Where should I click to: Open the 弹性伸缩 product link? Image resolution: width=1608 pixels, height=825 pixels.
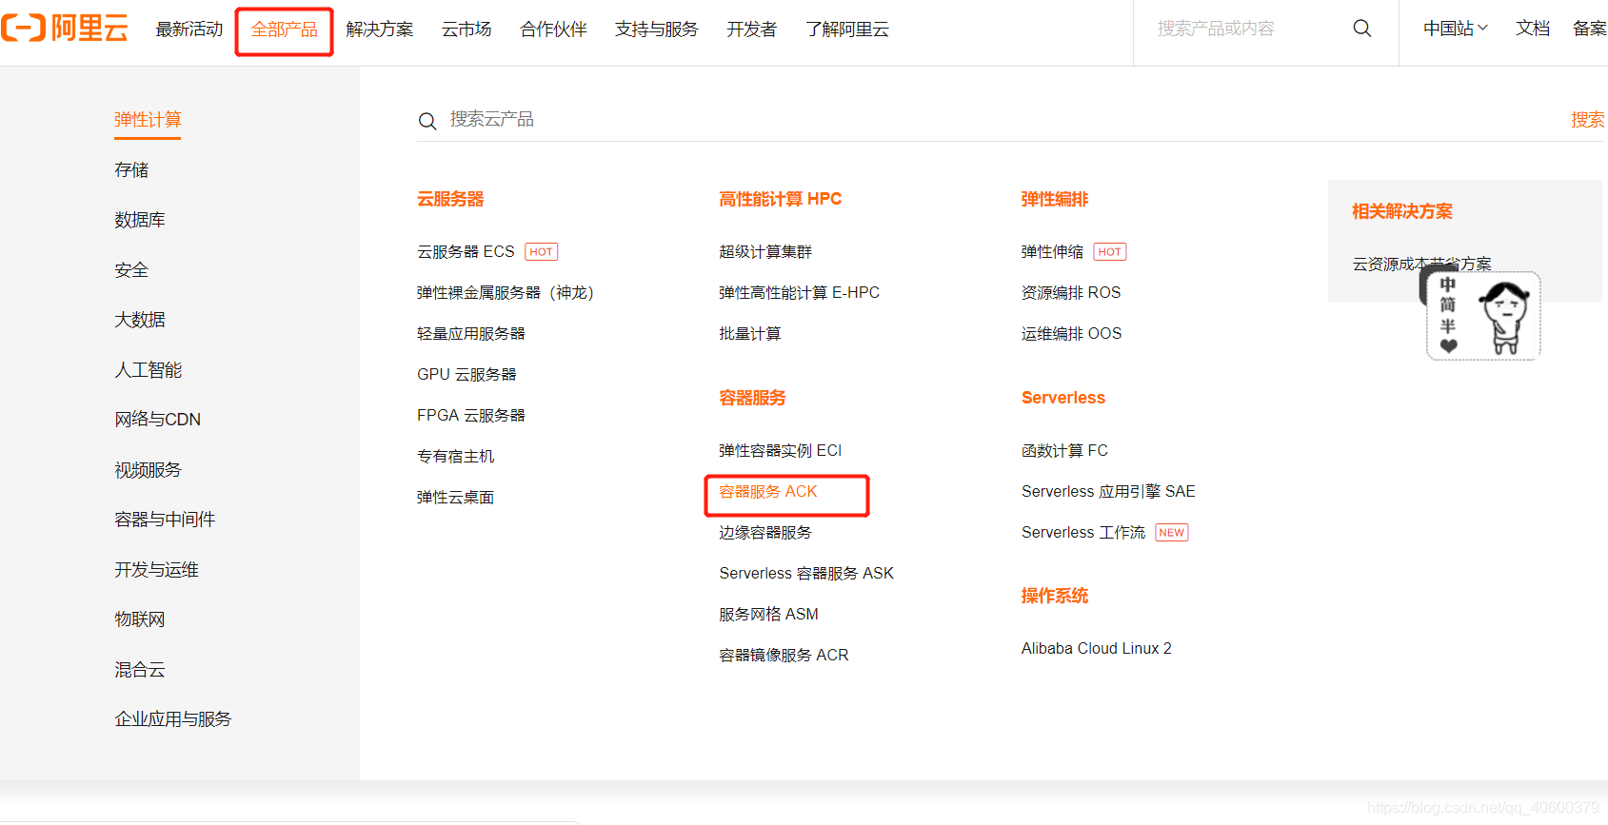pos(1053,251)
